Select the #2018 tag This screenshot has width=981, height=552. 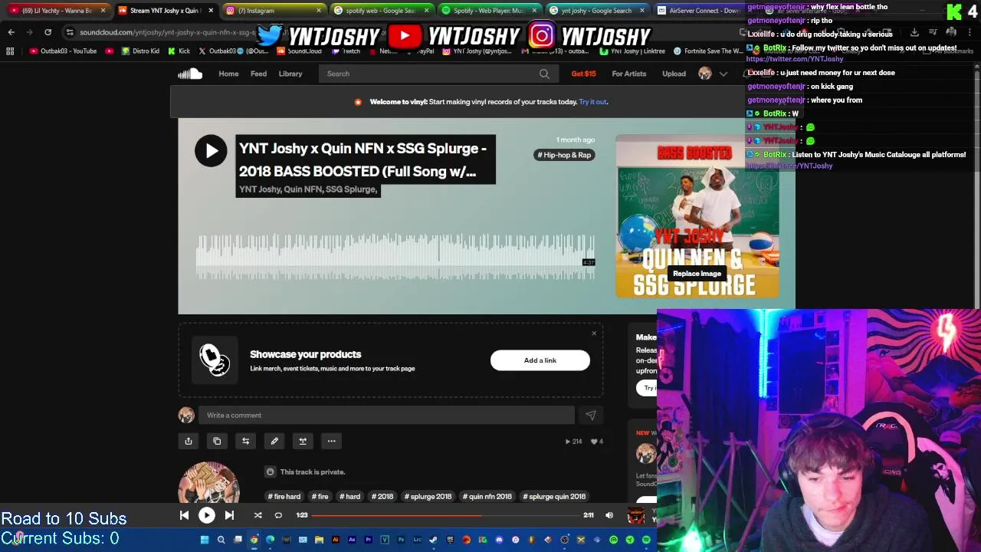point(382,496)
